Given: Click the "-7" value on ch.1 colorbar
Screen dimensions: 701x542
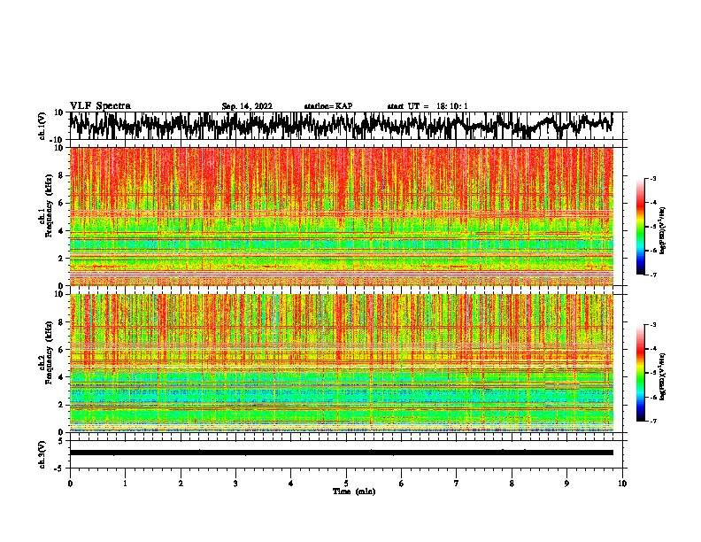Looking at the screenshot, I should click(653, 275).
